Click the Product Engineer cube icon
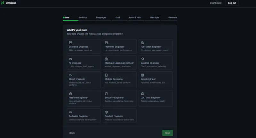The image size is (256, 138). [x=106, y=112]
